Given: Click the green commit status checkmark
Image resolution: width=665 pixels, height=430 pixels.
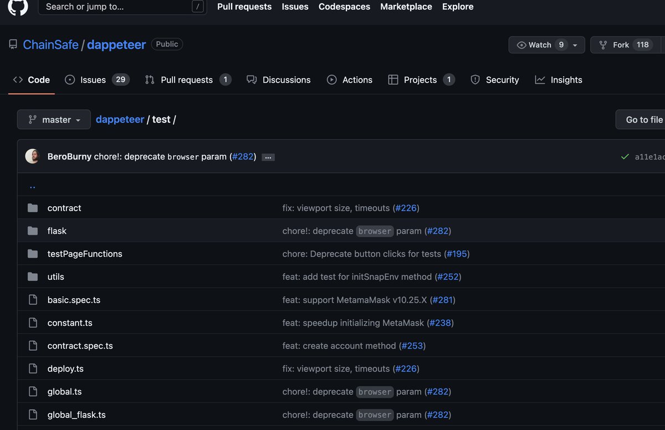Looking at the screenshot, I should pyautogui.click(x=625, y=157).
